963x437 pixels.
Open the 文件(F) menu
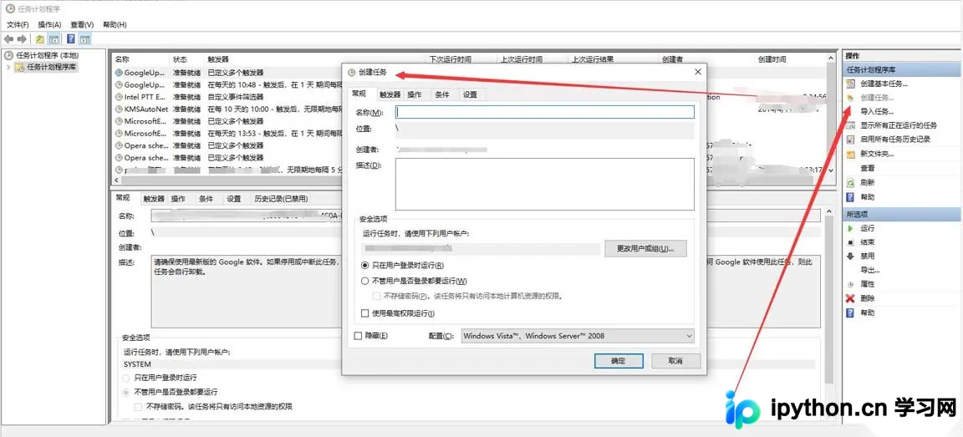pyautogui.click(x=18, y=24)
